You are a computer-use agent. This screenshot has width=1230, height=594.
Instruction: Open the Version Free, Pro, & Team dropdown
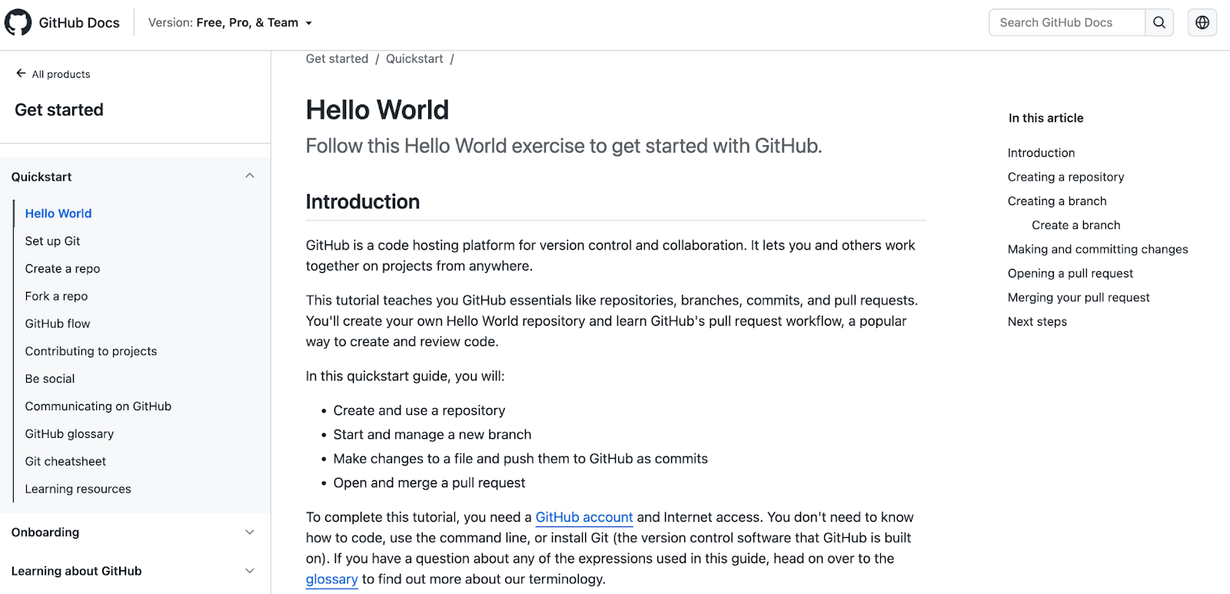tap(230, 23)
